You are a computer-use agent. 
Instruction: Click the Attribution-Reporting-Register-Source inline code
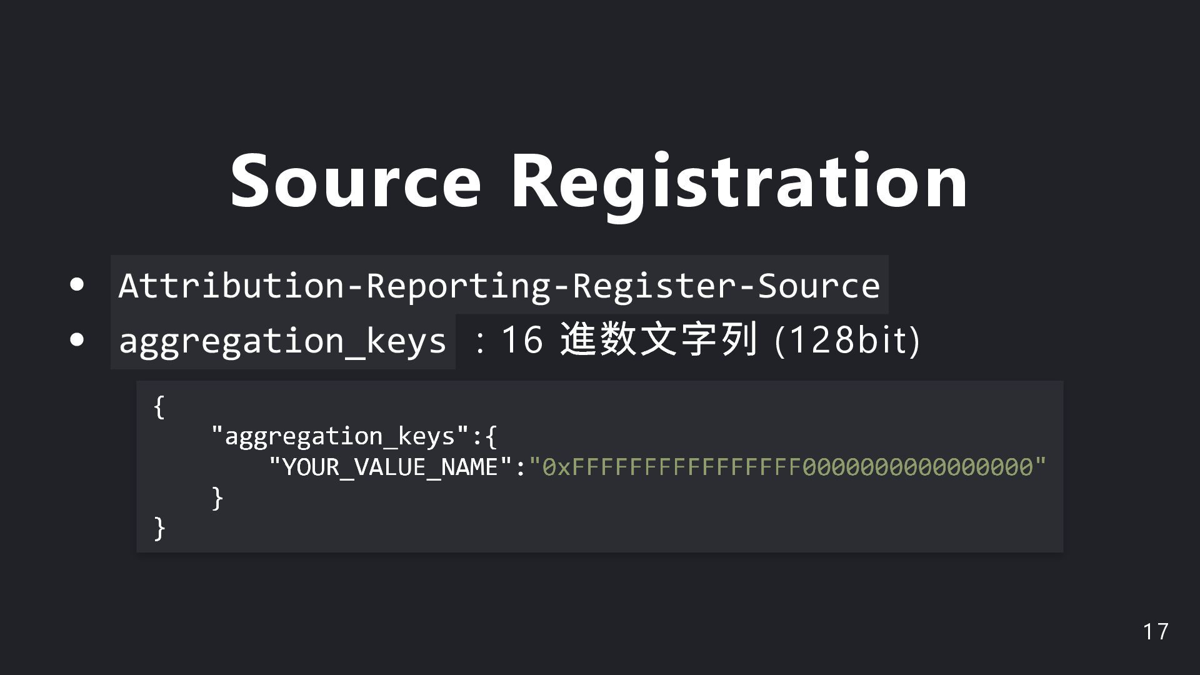pyautogui.click(x=499, y=286)
